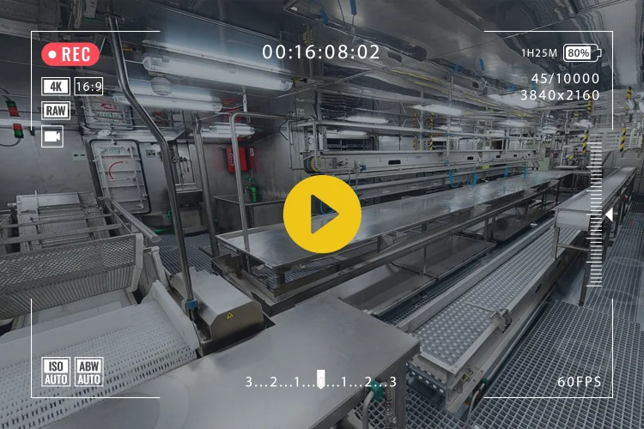The width and height of the screenshot is (644, 429).
Task: Click the RAW format icon
Action: pos(55,111)
